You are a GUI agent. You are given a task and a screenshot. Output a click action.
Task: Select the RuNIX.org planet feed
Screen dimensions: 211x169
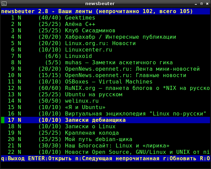(x=105, y=88)
